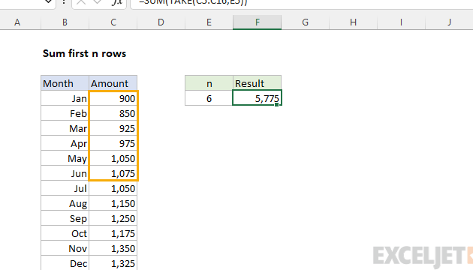Select the amount cell "900" for Jan
Viewport: 473px width, 270px height.
coord(113,98)
